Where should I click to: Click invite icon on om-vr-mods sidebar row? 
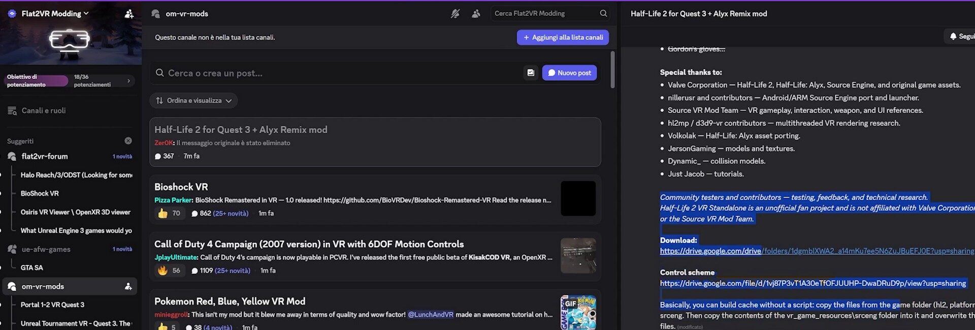coord(128,286)
